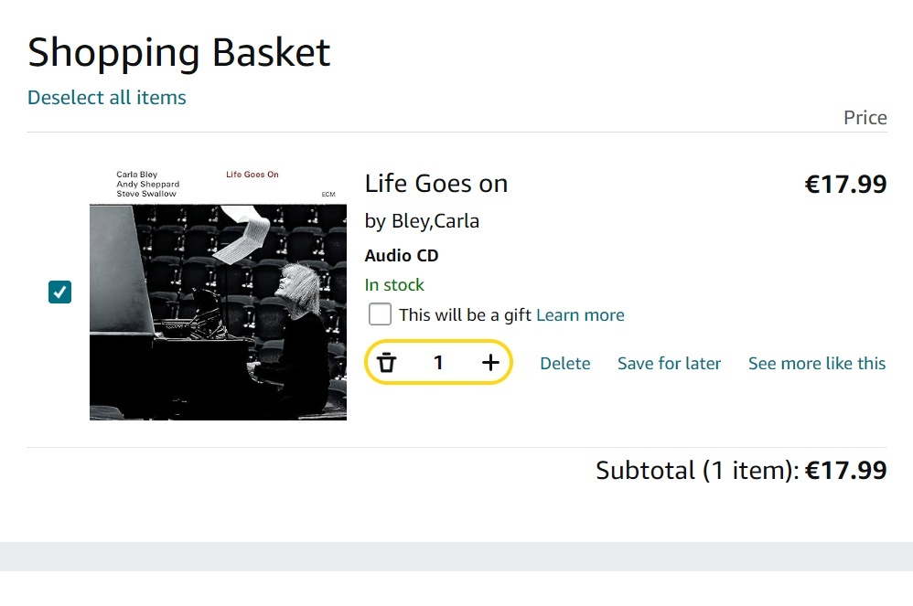Click Deselect all items link
The image size is (913, 606).
[x=107, y=98]
